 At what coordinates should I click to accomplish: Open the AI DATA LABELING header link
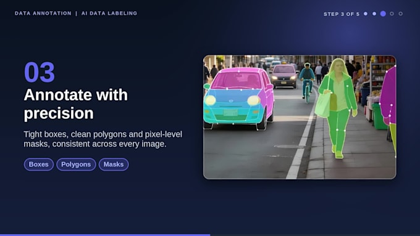click(109, 14)
